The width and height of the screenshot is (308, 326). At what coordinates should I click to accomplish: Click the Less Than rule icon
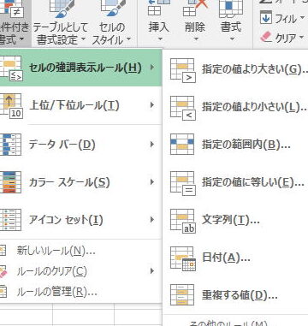coord(183,108)
